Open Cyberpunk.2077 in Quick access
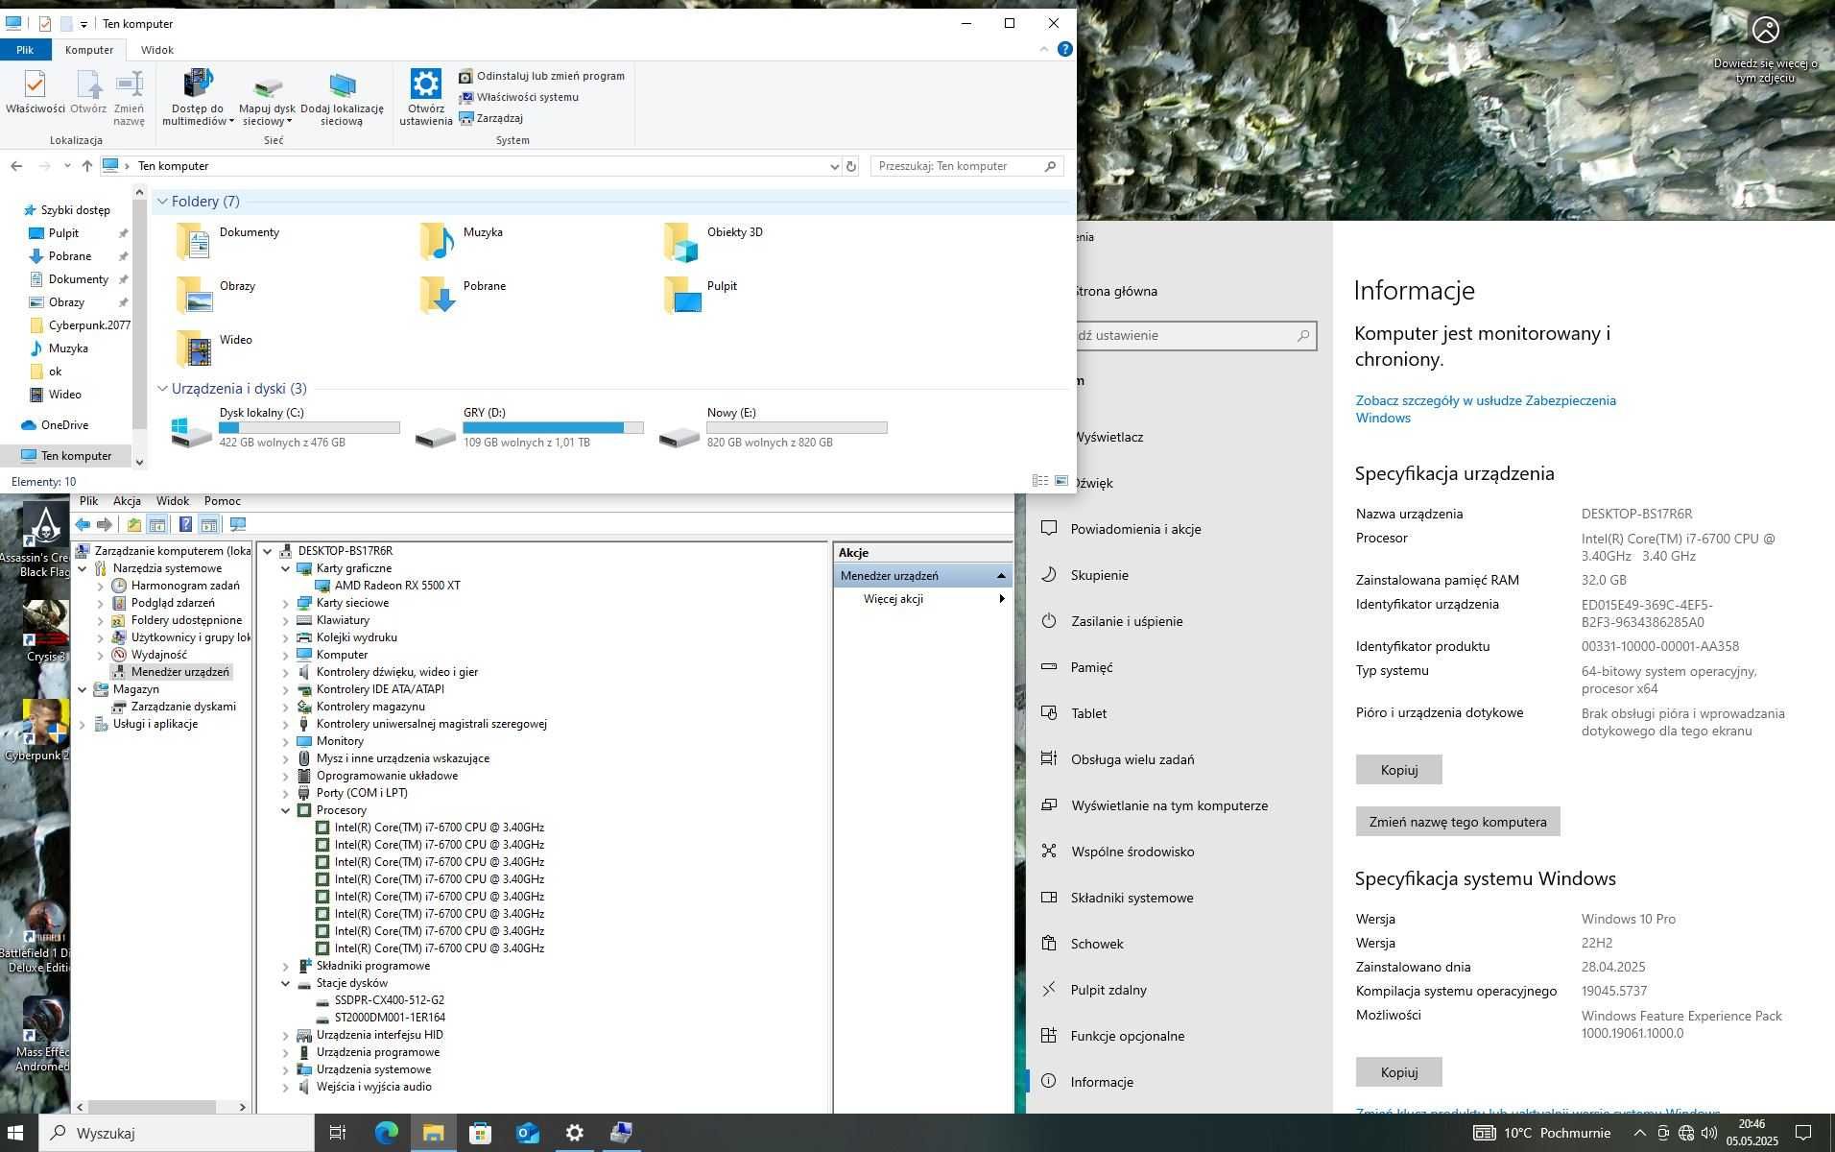Viewport: 1835px width, 1152px height. tap(89, 325)
